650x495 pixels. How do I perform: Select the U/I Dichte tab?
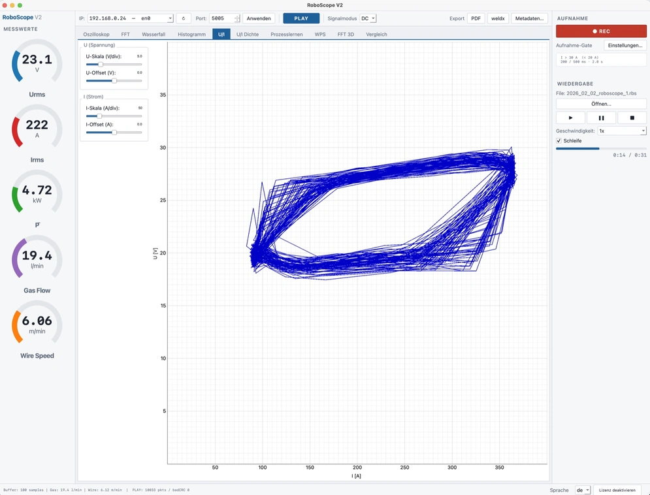248,35
